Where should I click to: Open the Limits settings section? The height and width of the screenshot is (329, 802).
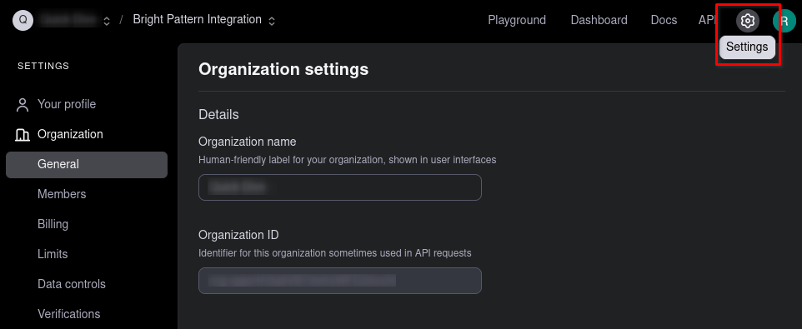tap(53, 254)
